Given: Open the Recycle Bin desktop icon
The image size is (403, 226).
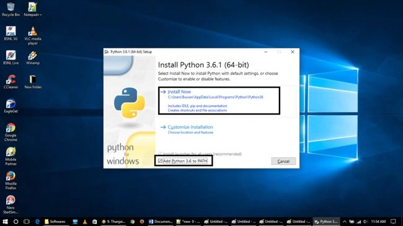Looking at the screenshot, I should pyautogui.click(x=11, y=9).
